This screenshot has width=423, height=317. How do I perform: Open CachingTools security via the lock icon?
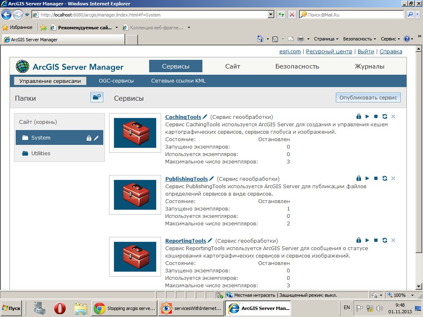coord(359,116)
